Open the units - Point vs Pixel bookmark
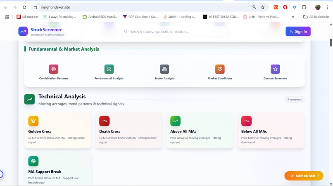The height and width of the screenshot is (186, 333). [261, 17]
